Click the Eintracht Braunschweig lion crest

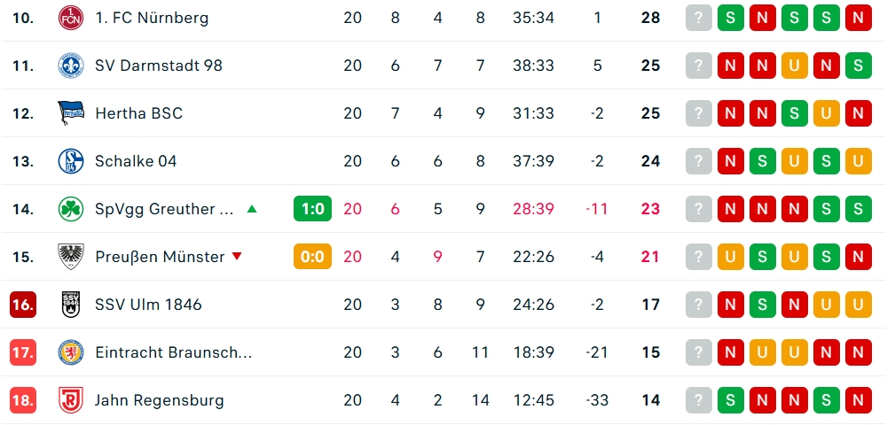(70, 352)
